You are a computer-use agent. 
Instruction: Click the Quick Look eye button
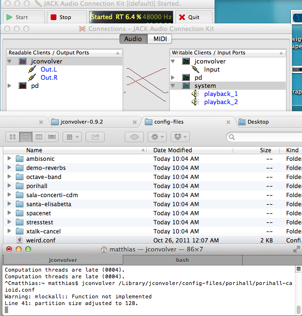pos(134,137)
